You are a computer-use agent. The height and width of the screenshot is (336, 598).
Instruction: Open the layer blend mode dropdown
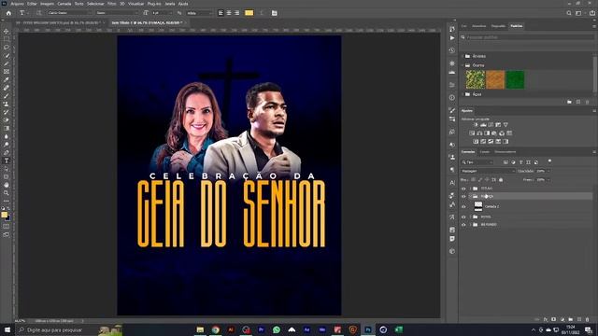(488, 171)
